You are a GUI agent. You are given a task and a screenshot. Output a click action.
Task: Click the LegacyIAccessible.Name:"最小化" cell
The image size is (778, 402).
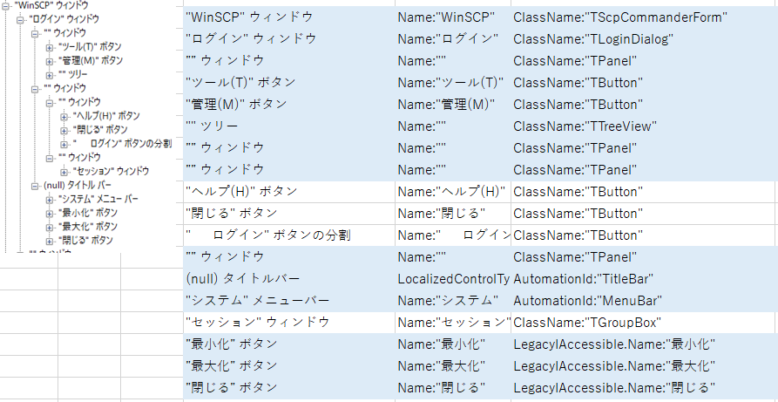(x=645, y=344)
